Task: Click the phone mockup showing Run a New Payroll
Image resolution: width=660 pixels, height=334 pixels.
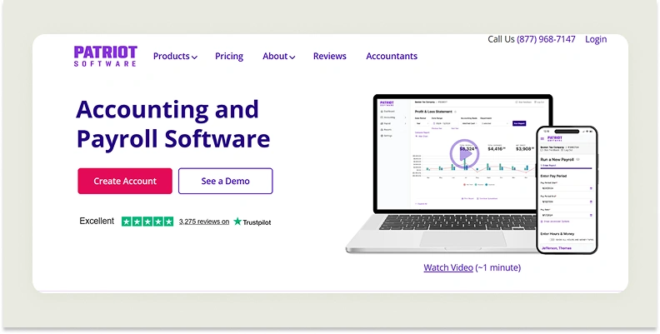Action: pyautogui.click(x=567, y=190)
